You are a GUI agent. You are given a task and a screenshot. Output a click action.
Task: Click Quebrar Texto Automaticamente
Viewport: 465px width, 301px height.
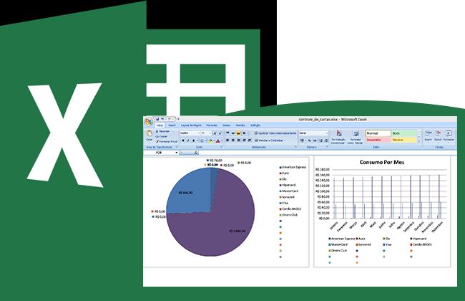(275, 133)
